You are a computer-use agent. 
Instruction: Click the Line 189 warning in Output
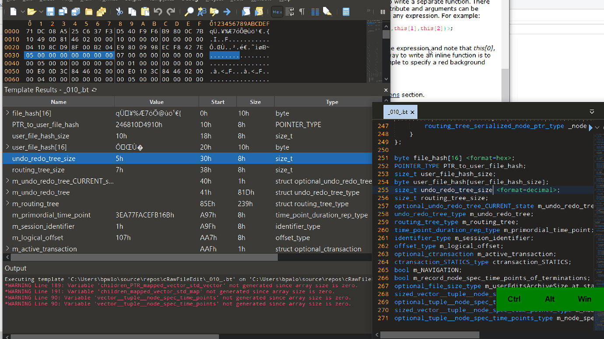pos(66,285)
